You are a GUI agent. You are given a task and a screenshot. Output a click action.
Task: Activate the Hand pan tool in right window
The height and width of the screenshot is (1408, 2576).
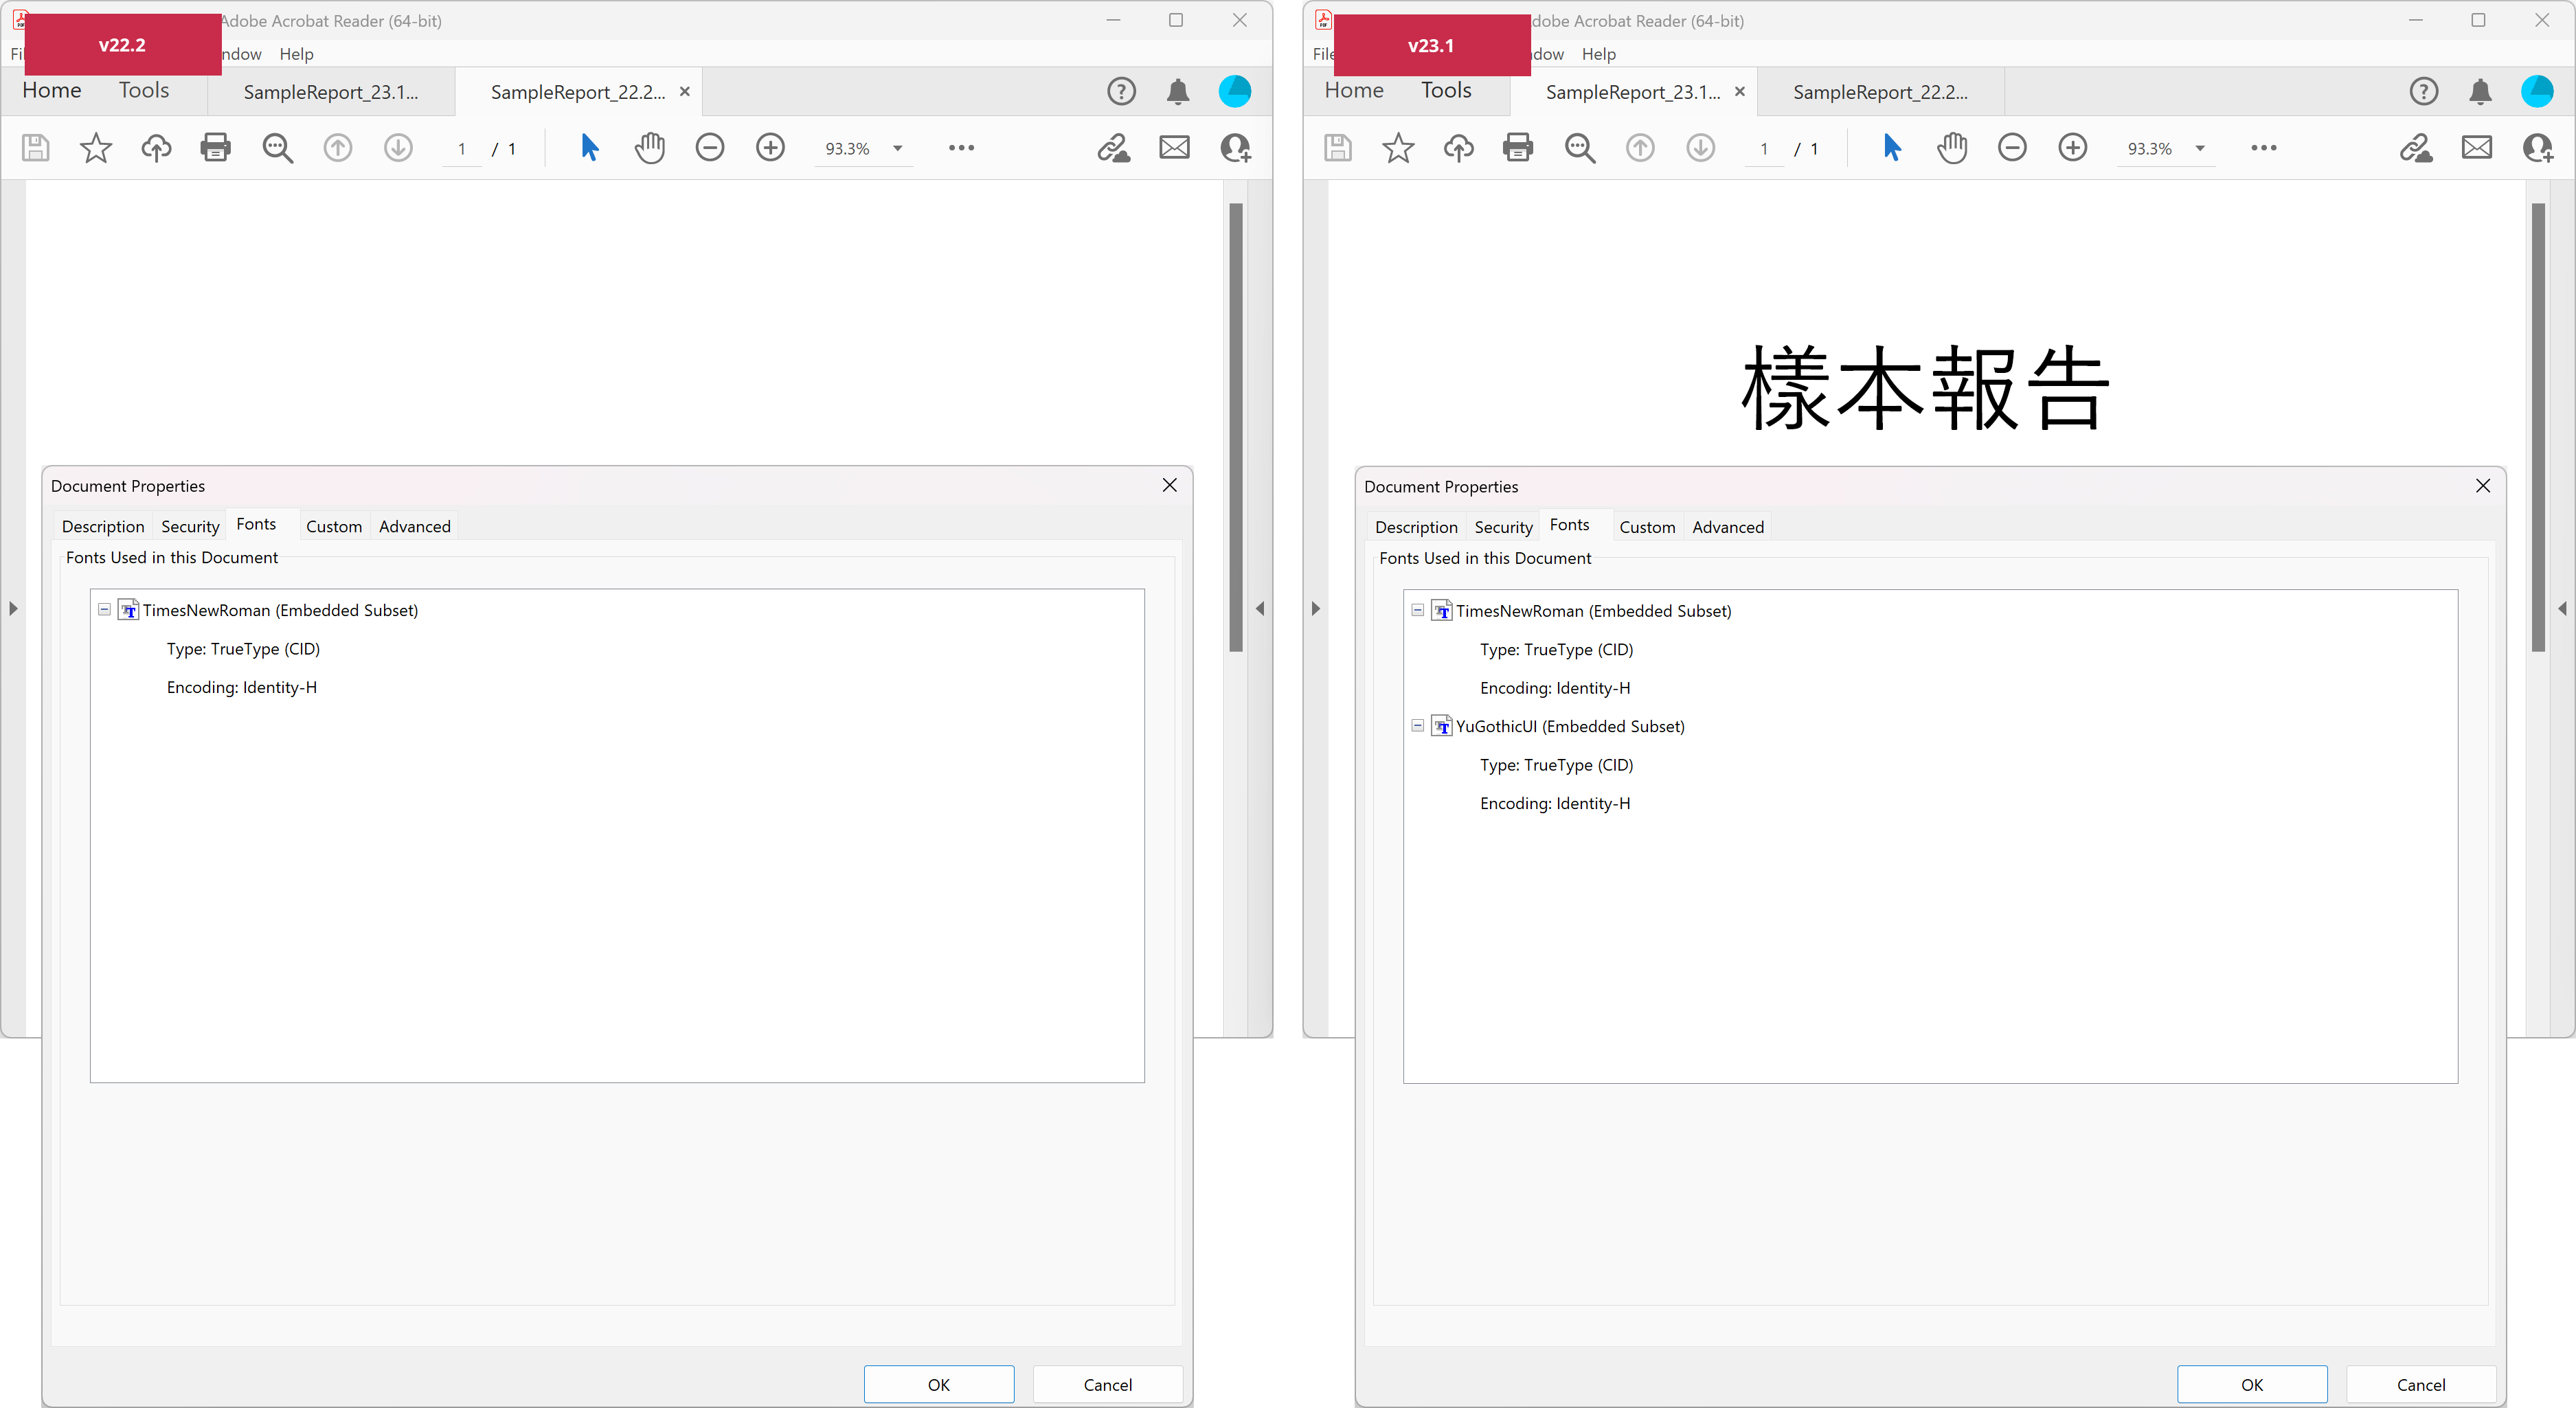(1952, 148)
